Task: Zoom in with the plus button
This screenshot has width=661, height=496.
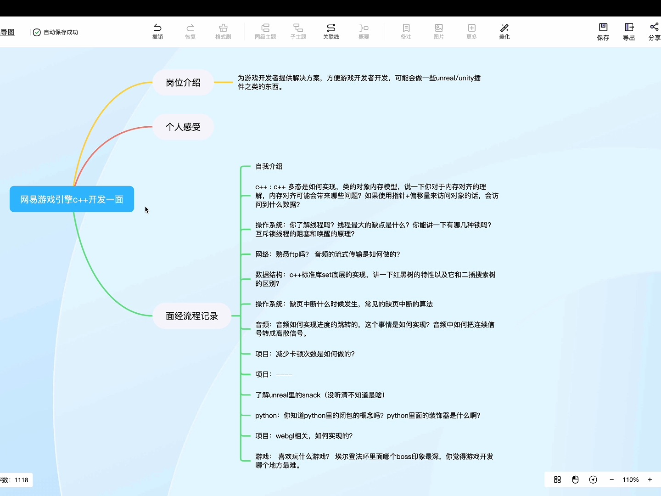Action: [650, 479]
